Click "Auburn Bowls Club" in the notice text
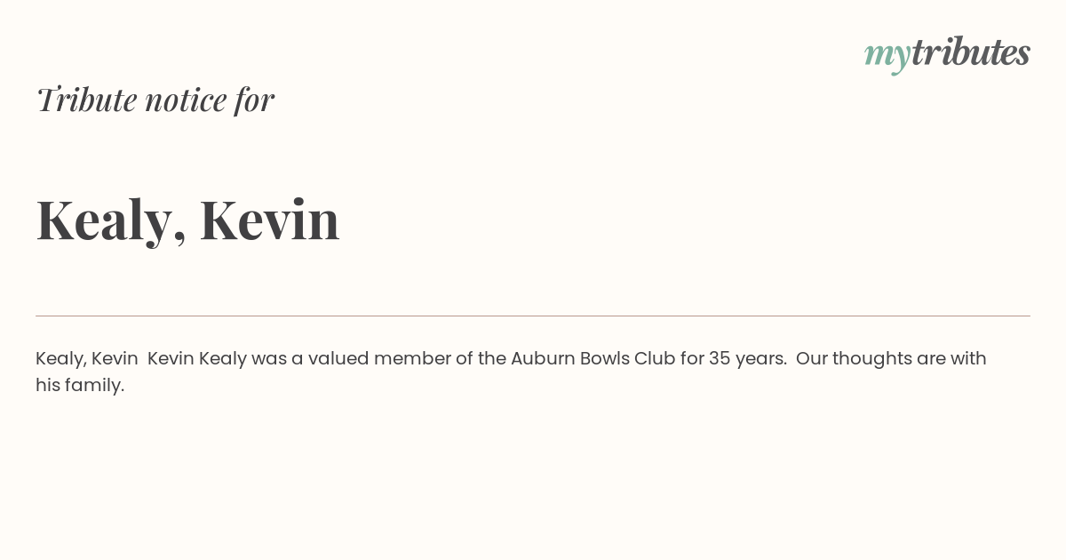The height and width of the screenshot is (560, 1066). pos(593,358)
